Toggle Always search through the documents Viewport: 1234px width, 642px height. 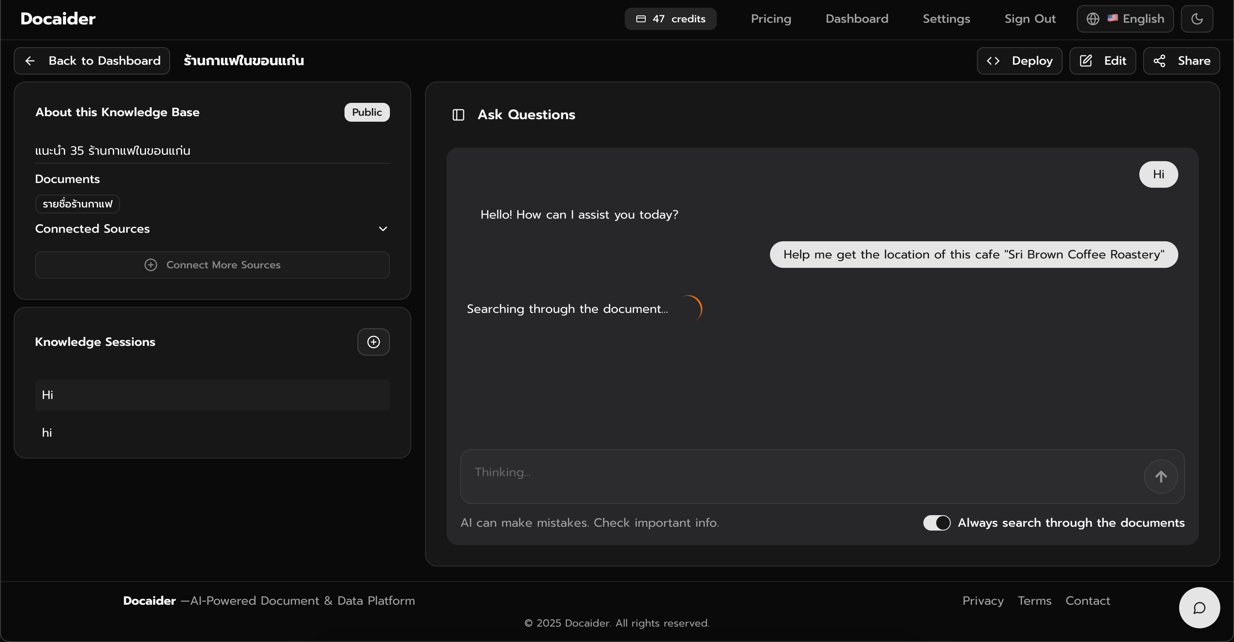[x=937, y=523]
